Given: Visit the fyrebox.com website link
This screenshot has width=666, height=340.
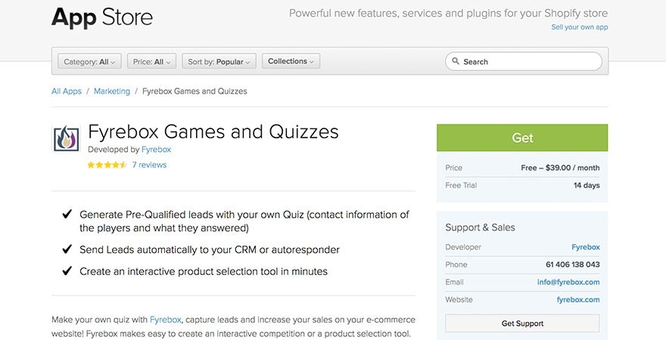Looking at the screenshot, I should coord(577,300).
